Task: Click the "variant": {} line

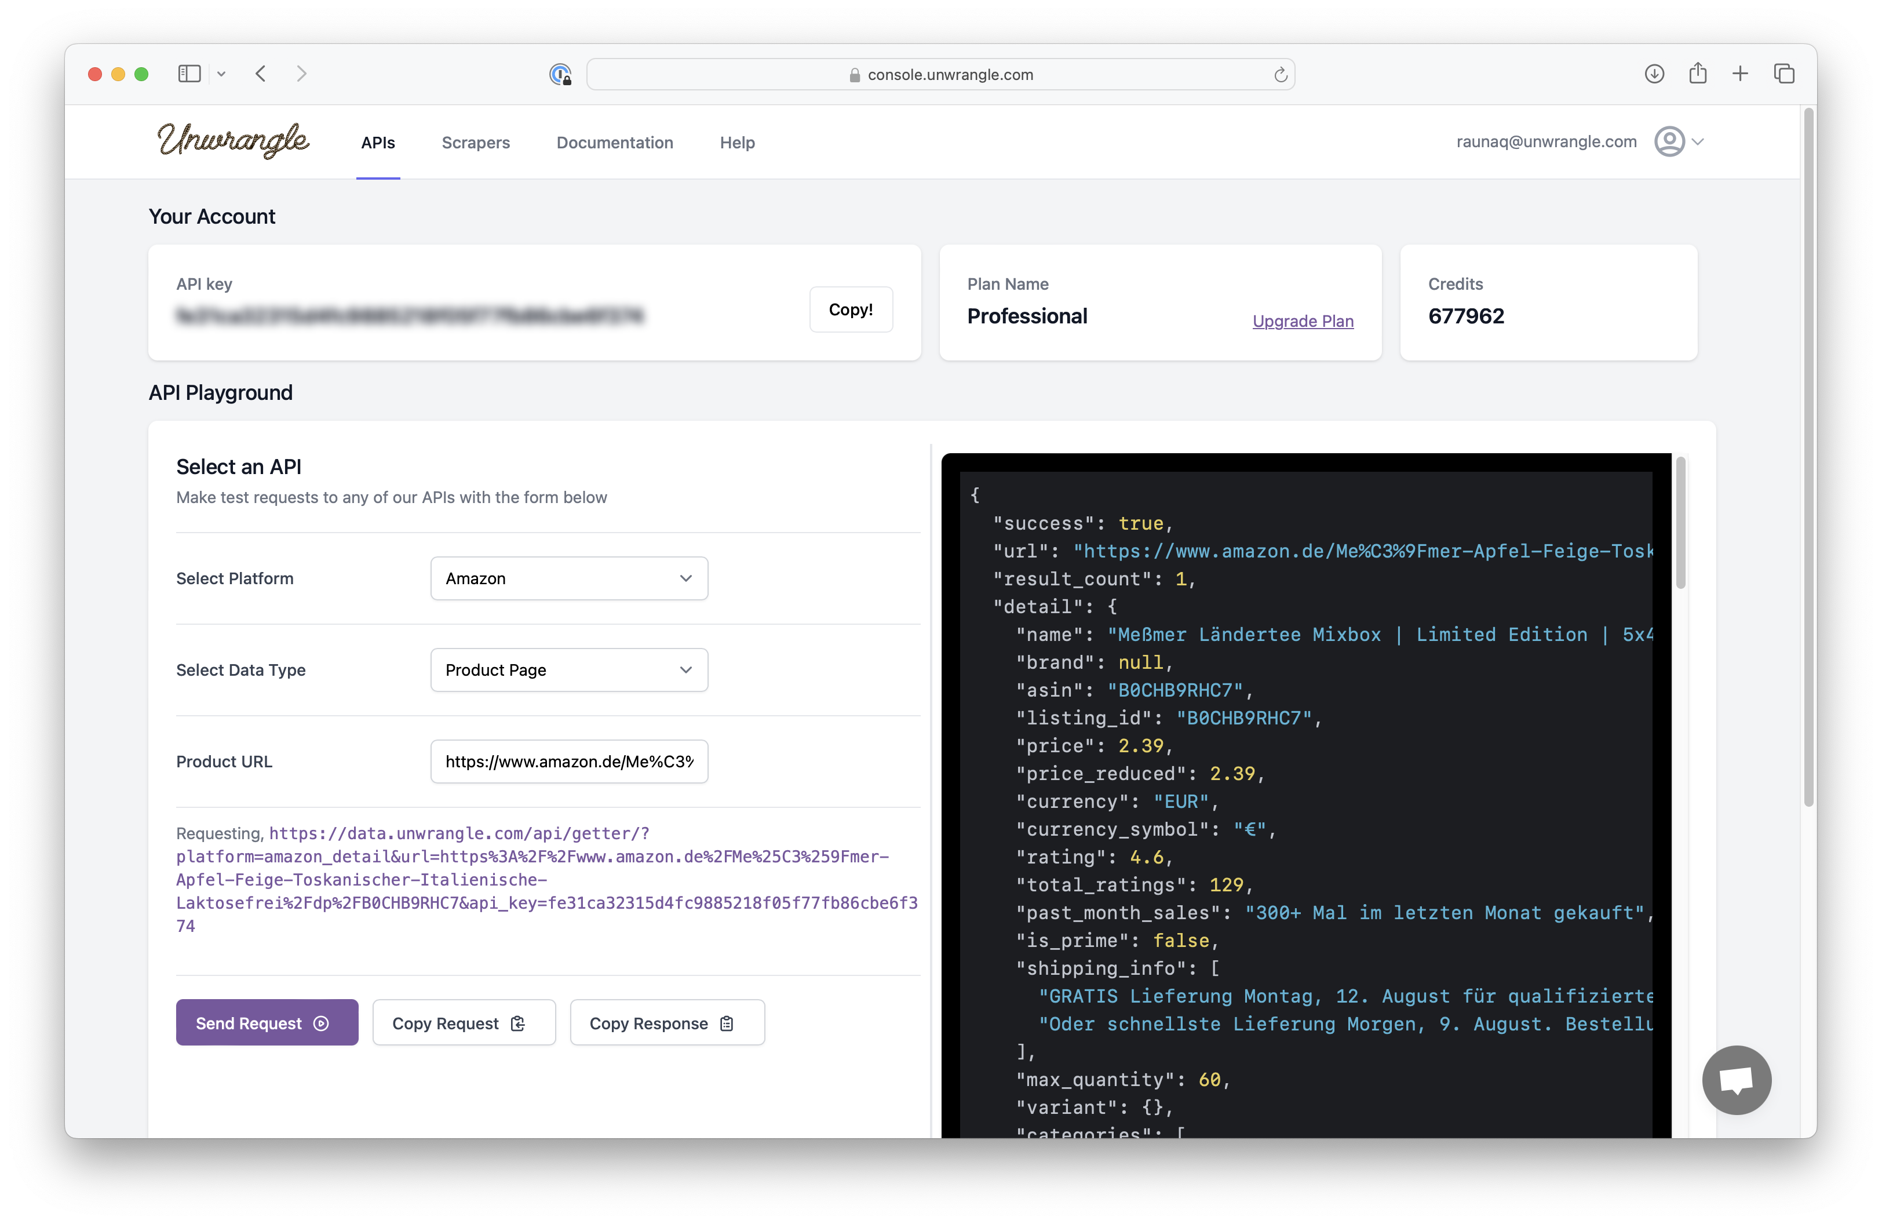Action: (1093, 1107)
